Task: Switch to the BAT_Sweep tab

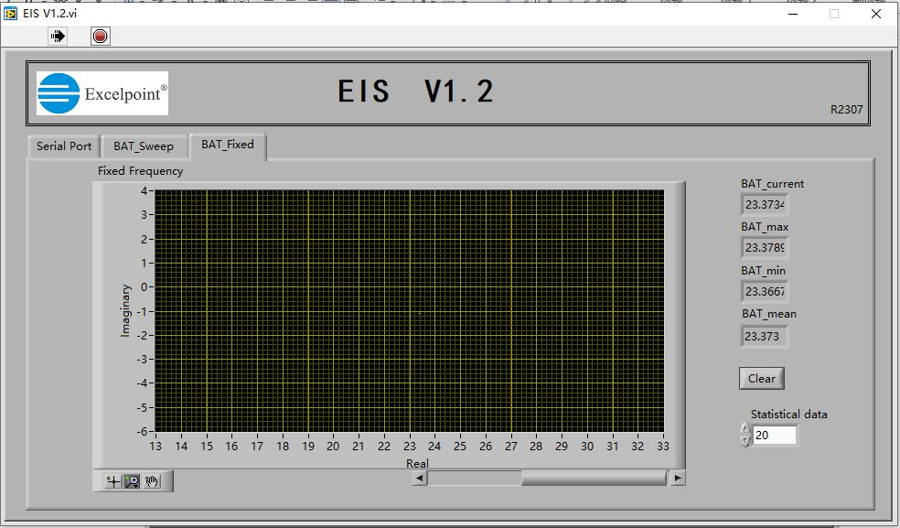Action: pos(144,145)
